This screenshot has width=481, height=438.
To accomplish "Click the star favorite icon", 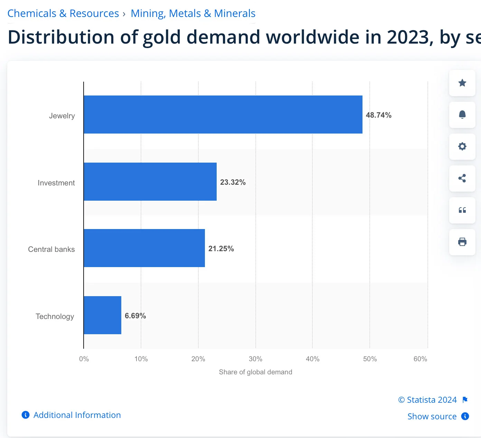I will point(462,83).
